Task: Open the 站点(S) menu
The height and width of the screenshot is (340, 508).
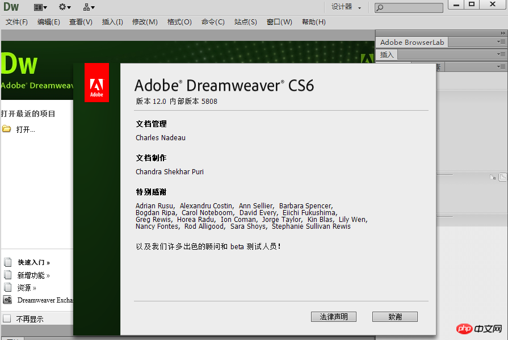Action: tap(246, 22)
